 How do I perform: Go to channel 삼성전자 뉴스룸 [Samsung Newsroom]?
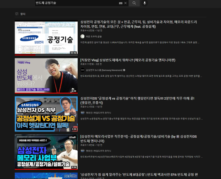coord(104,70)
